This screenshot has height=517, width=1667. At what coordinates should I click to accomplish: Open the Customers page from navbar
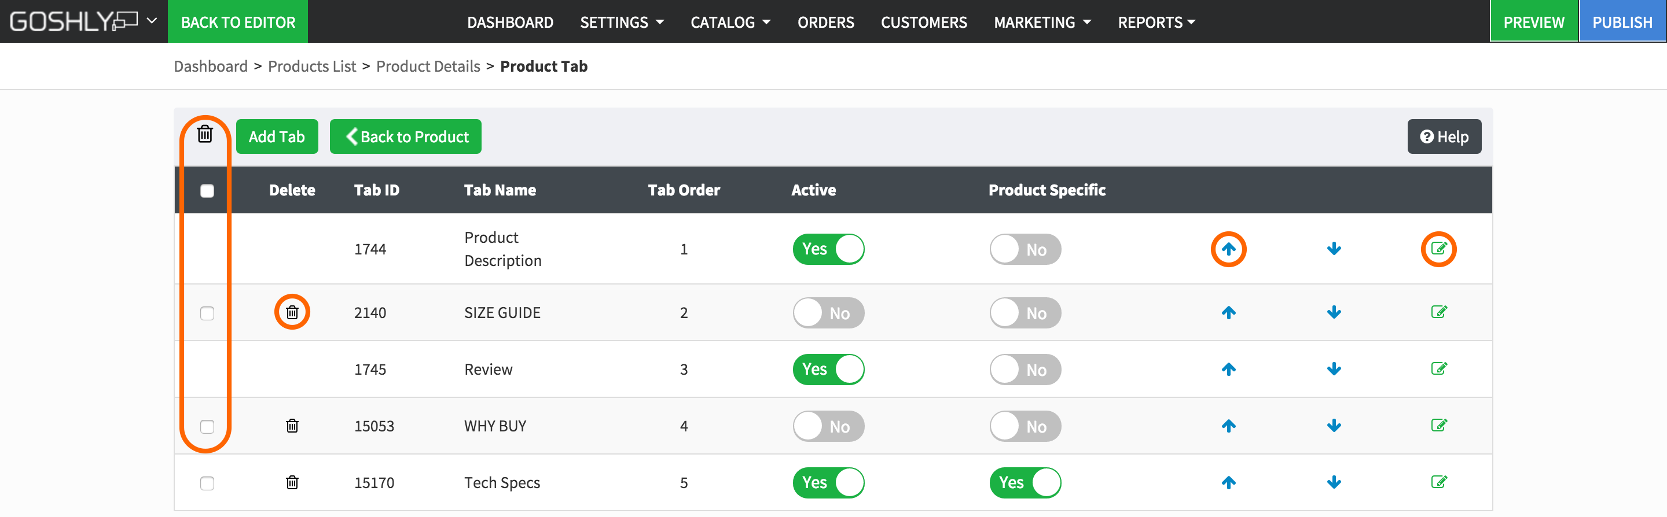coord(923,23)
